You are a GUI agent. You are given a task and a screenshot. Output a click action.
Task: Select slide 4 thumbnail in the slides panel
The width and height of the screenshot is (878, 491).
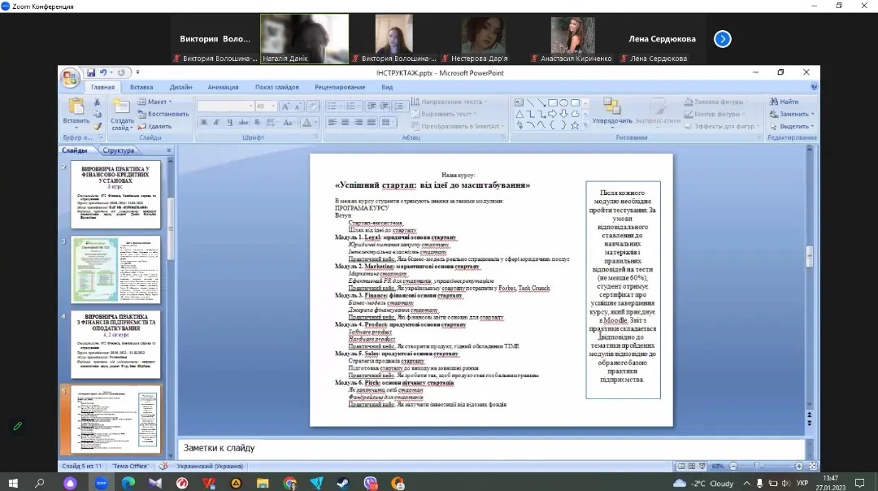pyautogui.click(x=115, y=343)
